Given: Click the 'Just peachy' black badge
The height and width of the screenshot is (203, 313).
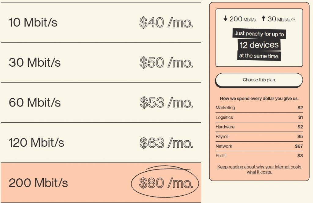Looking at the screenshot, I should 259,34.
